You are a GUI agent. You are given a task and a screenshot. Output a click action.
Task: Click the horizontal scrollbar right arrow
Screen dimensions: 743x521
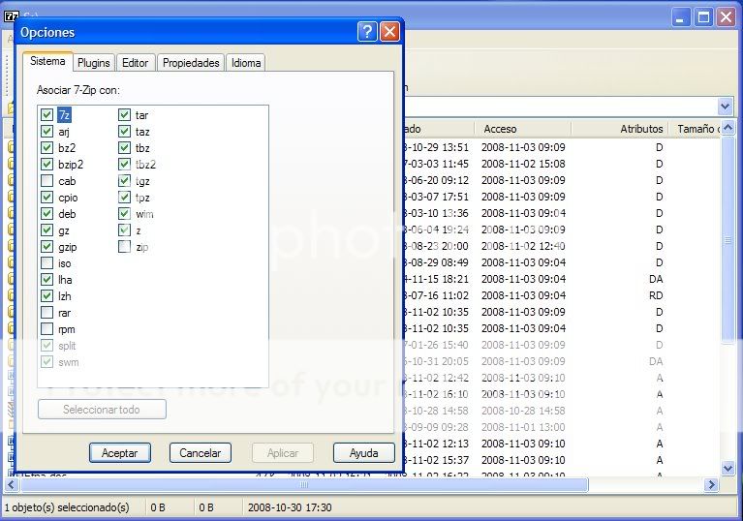click(x=711, y=484)
